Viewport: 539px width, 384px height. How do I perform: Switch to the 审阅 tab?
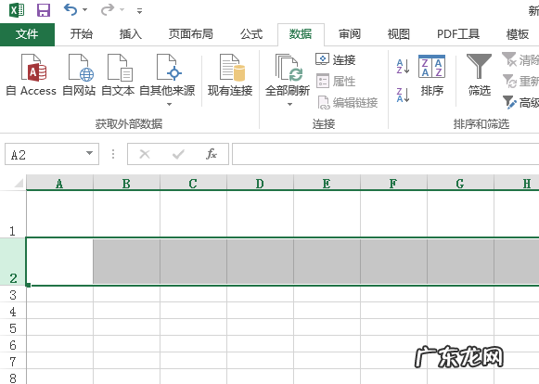tap(350, 34)
